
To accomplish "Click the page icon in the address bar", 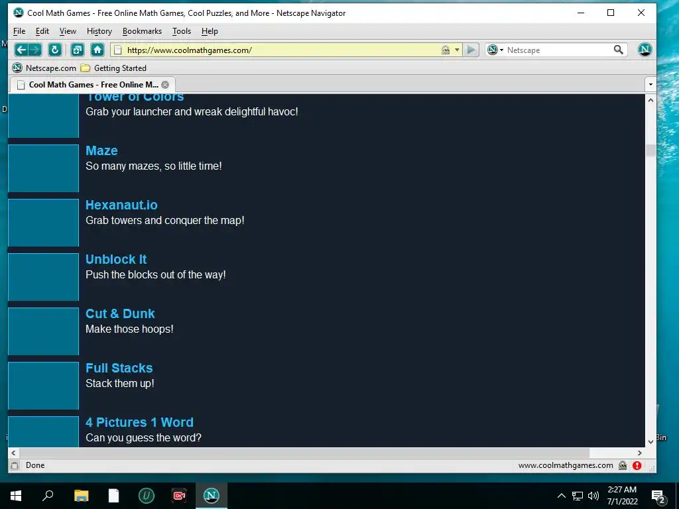I will tap(117, 50).
